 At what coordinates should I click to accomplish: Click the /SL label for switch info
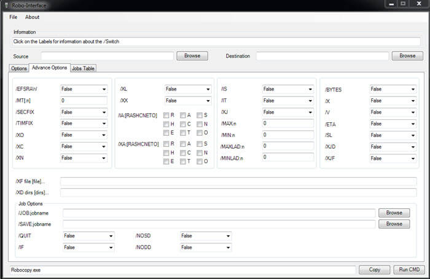329,135
